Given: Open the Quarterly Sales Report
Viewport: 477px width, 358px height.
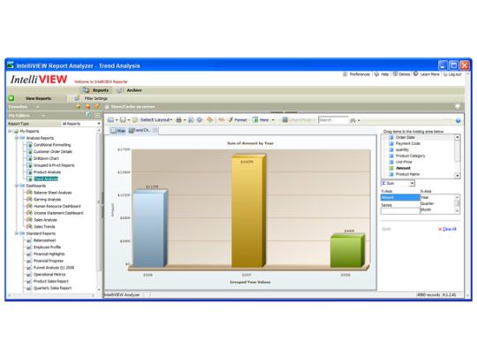Looking at the screenshot, I should pyautogui.click(x=52, y=288).
